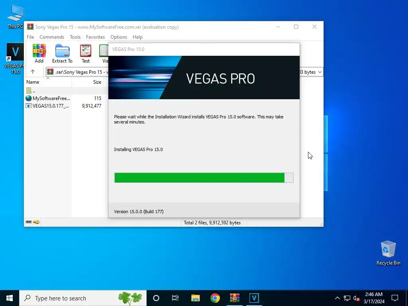Switch to WinRAR taskbar icon
Image resolution: width=408 pixels, height=306 pixels.
[x=234, y=298]
